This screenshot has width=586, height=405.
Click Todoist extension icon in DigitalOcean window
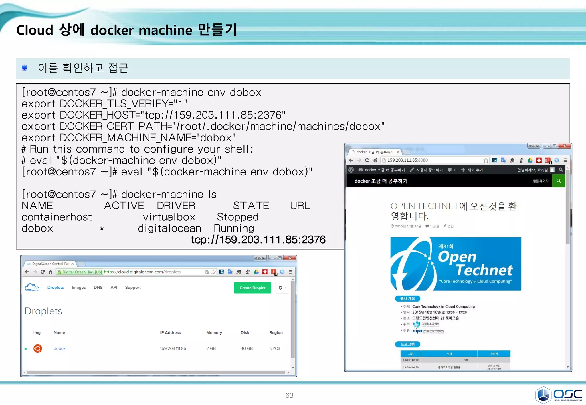(274, 272)
